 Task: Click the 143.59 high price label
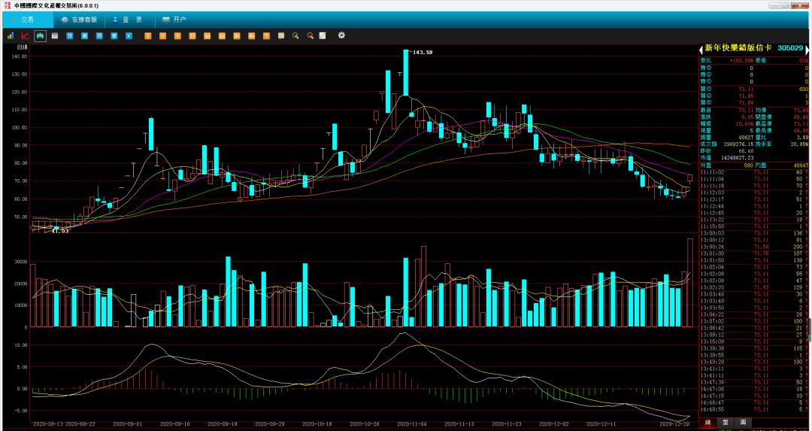(423, 53)
